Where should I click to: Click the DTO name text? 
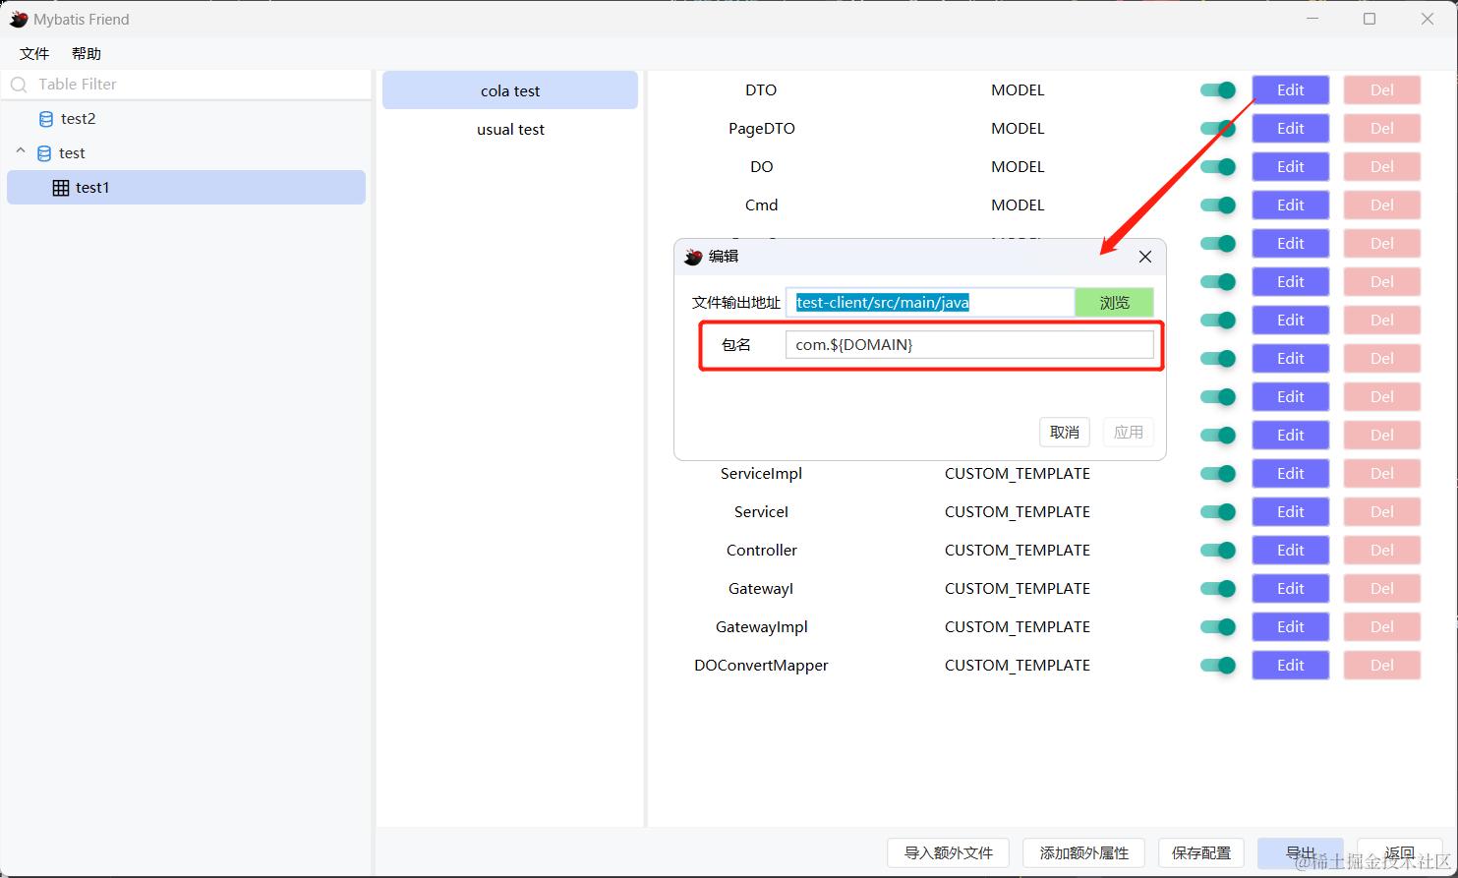[x=761, y=90]
